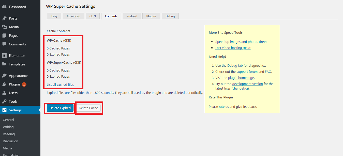Viewport: 343px width, 156px height.
Task: Open Dashboard in the admin menu
Action: click(20, 7)
